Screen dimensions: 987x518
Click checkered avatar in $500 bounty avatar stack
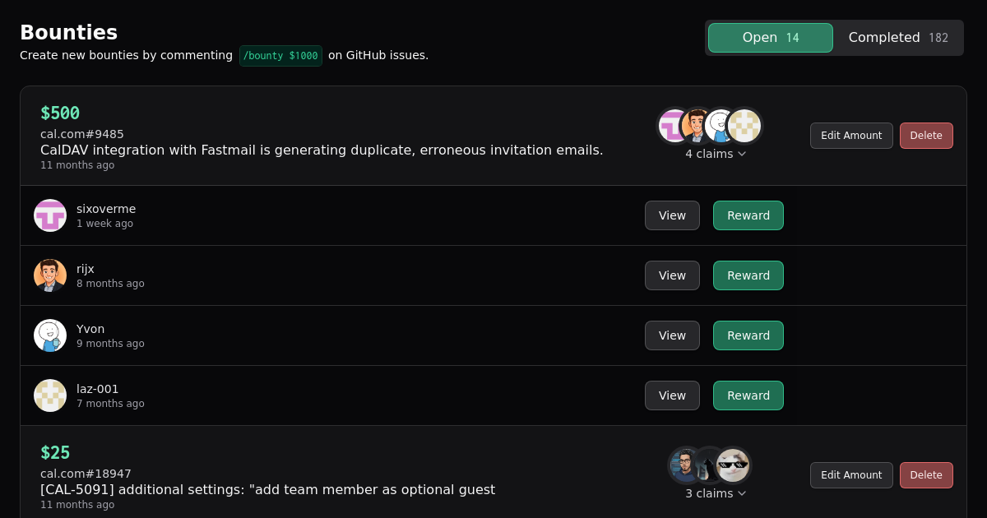745,126
